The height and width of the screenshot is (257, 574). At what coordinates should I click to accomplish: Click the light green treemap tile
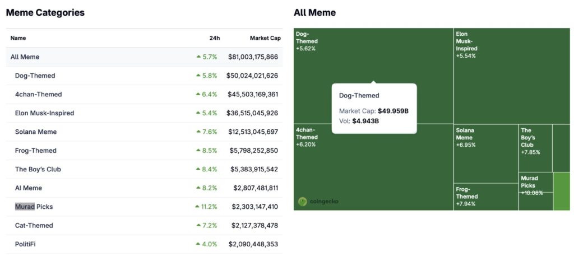click(562, 191)
